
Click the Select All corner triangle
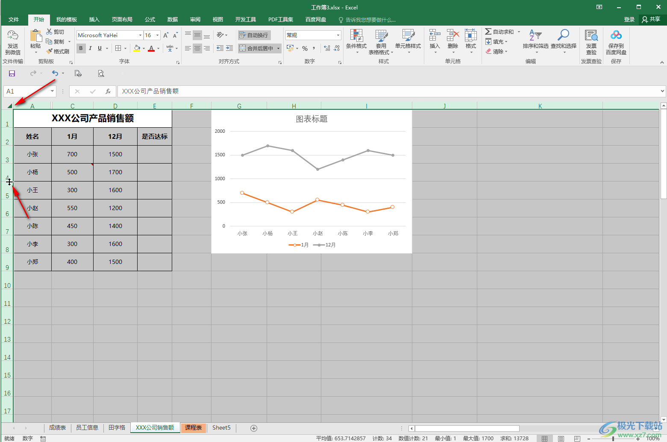pyautogui.click(x=9, y=105)
